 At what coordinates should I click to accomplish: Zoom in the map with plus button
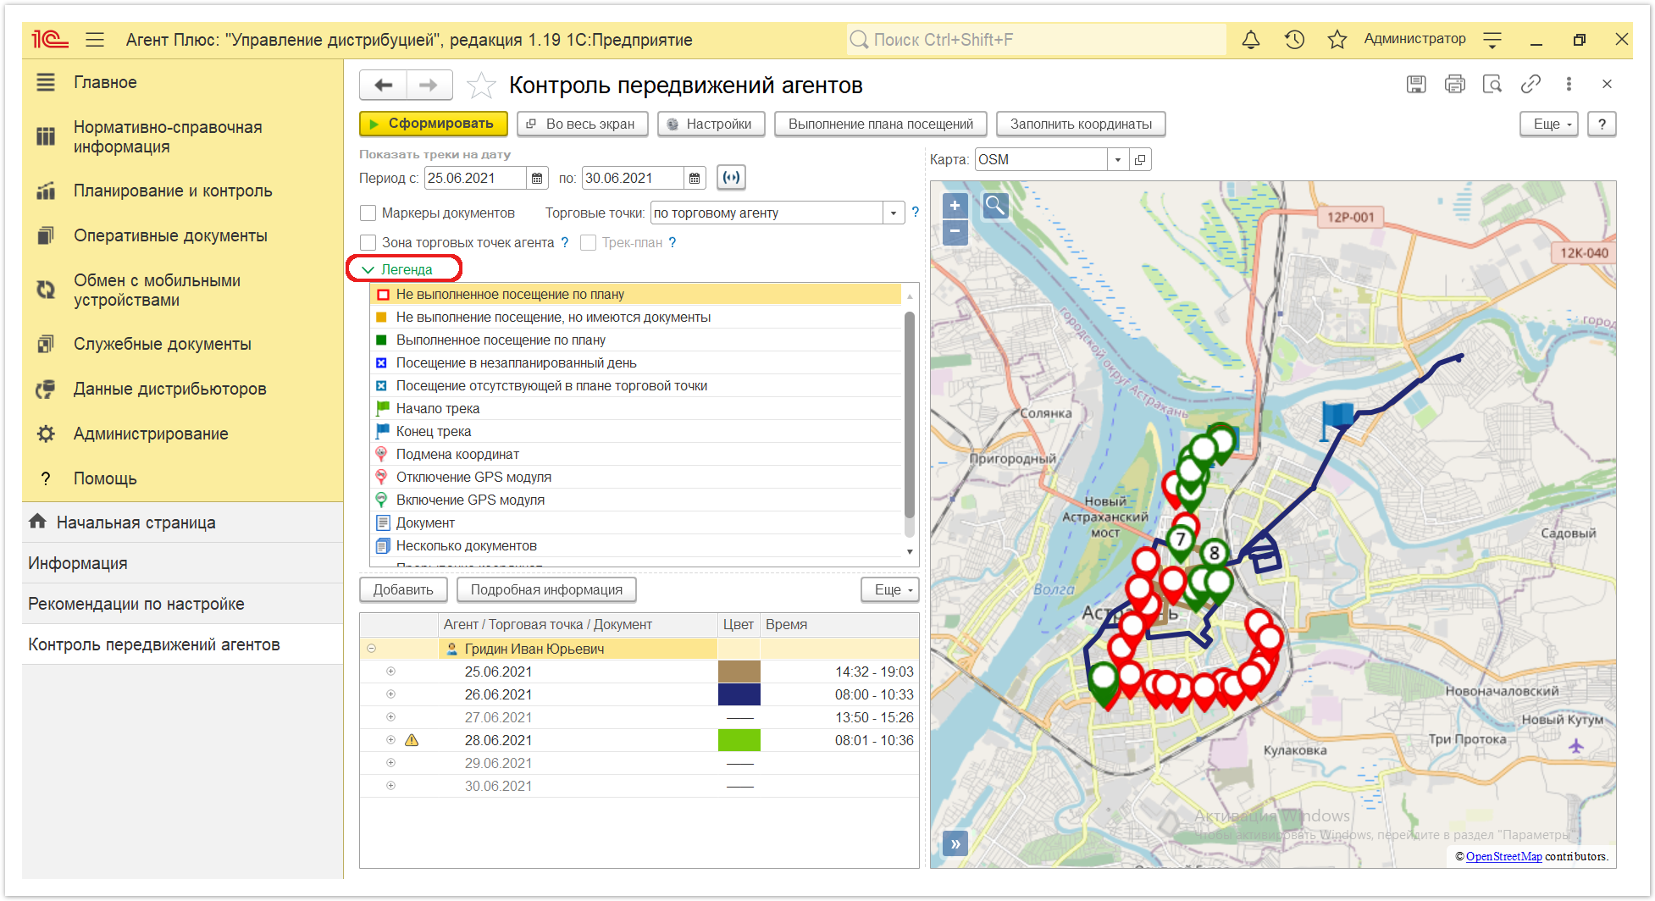coord(955,205)
